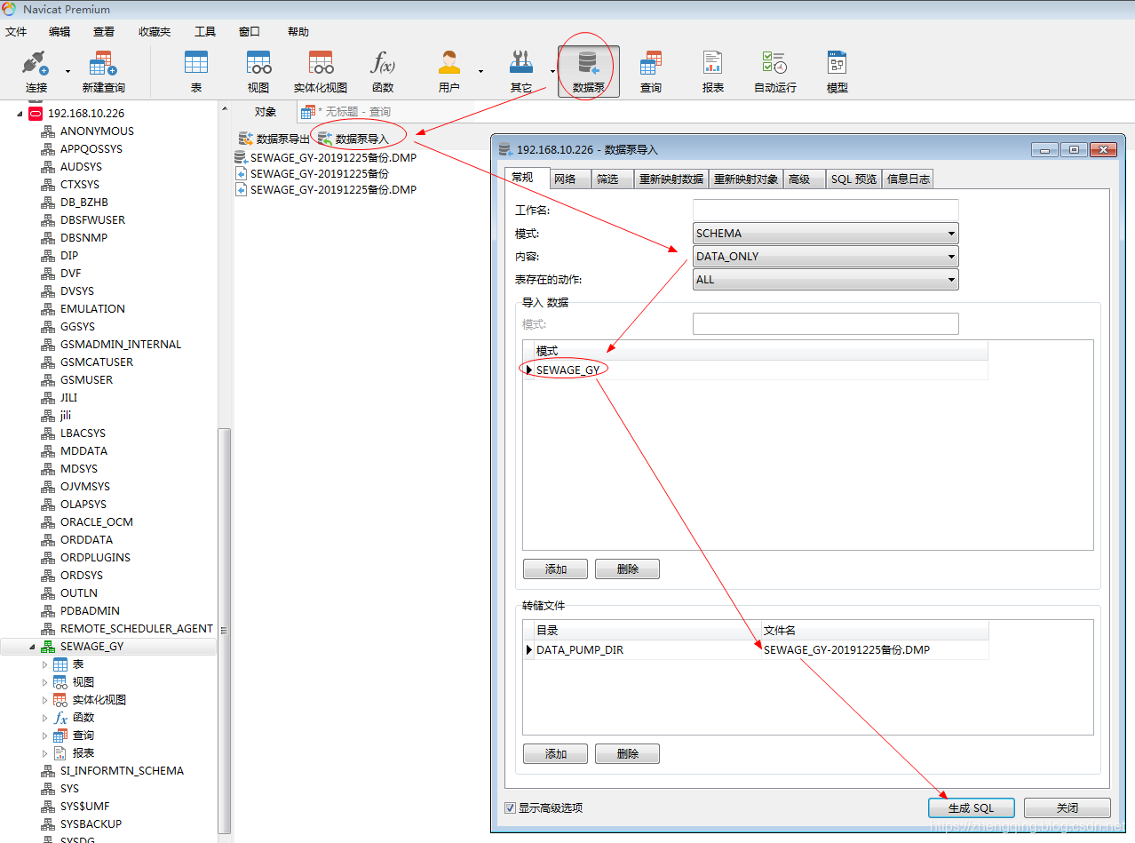Image resolution: width=1135 pixels, height=843 pixels.
Task: Open 实体化视图 materialized views toolbar icon
Action: pos(321,71)
